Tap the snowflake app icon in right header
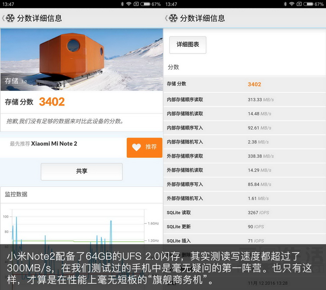Viewport: 326px width, 290px height. (173, 18)
